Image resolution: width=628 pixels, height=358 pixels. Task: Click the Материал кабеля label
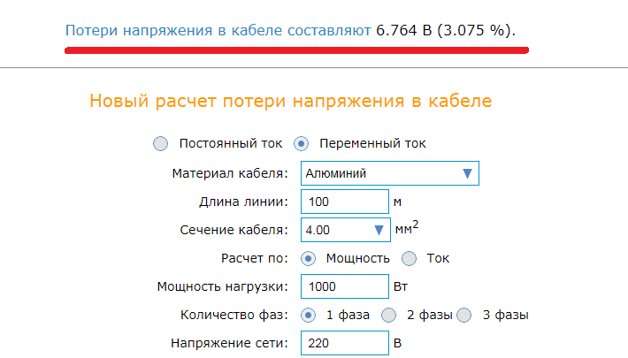click(x=230, y=173)
